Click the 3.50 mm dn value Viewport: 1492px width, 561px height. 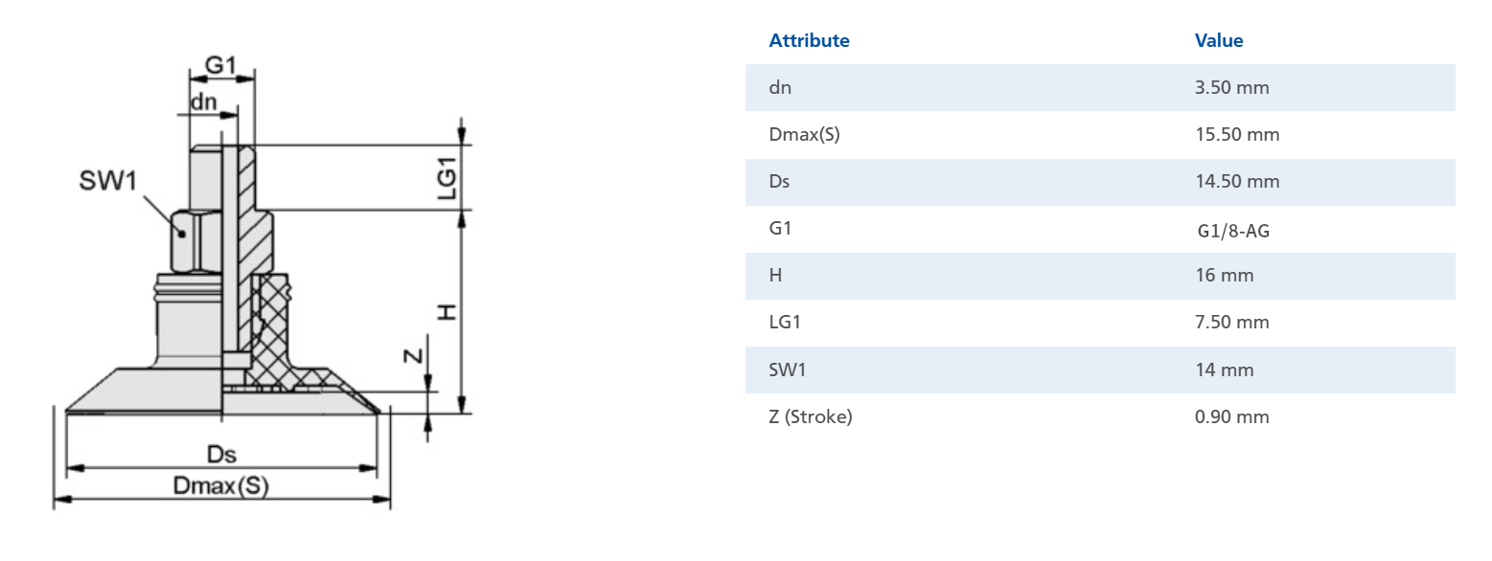1231,87
